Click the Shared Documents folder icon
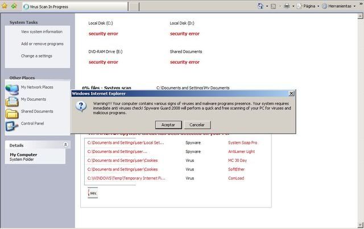The image size is (364, 229). point(12,114)
